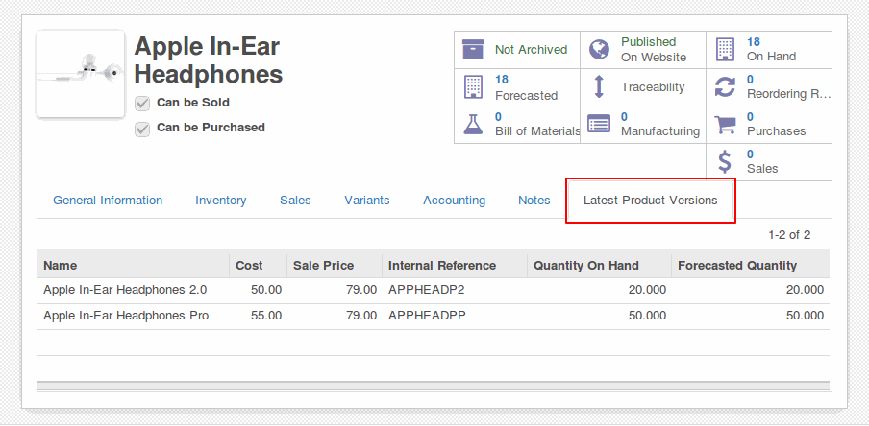Open the On Hand building icon
The width and height of the screenshot is (869, 426).
tap(725, 50)
